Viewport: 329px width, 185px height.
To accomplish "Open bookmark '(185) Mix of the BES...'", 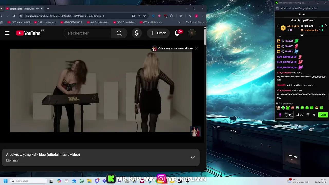I will tap(20, 22).
